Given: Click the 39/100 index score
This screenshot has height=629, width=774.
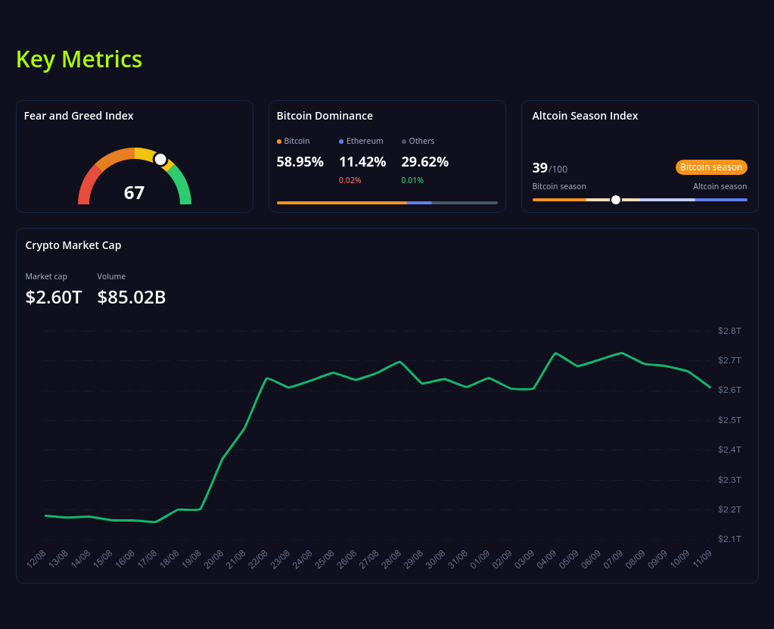Looking at the screenshot, I should click(549, 168).
